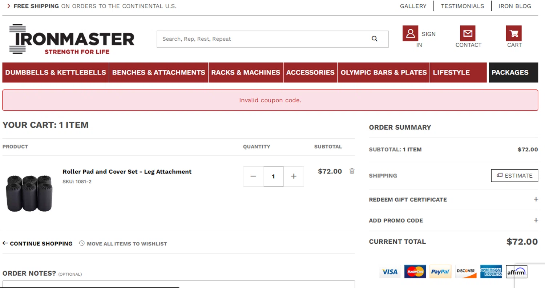This screenshot has height=288, width=545.
Task: Click Continue Shopping link
Action: (37, 243)
